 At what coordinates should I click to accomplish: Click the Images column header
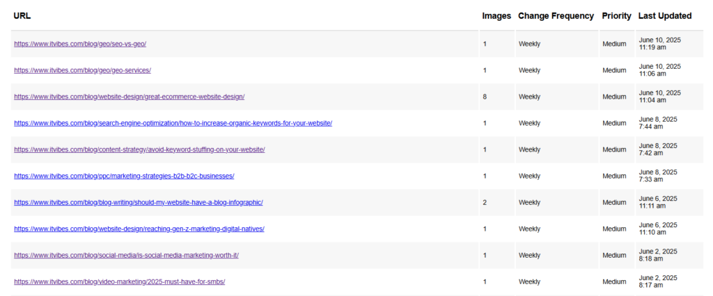[x=496, y=16]
